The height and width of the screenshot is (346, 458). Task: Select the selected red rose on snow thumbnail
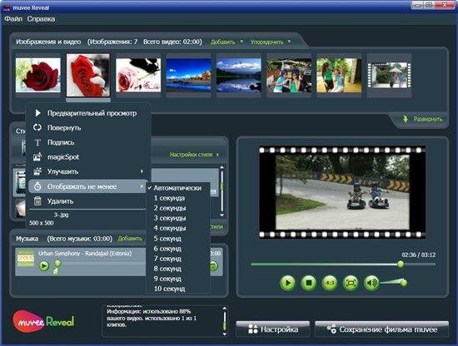point(88,75)
